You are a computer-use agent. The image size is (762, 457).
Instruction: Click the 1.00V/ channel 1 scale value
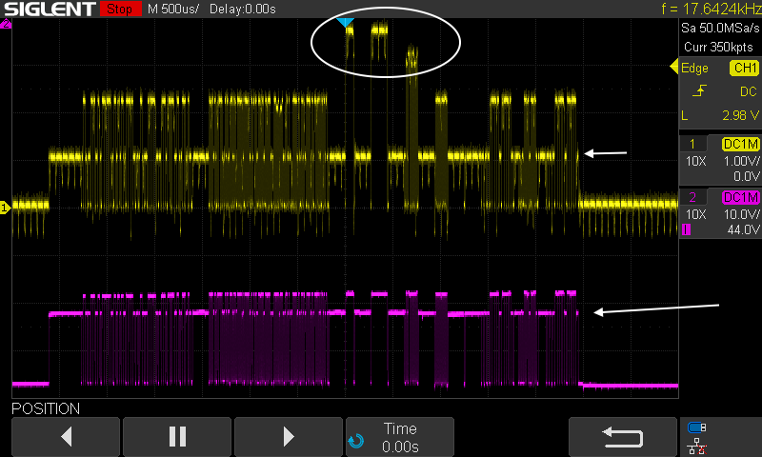(741, 161)
